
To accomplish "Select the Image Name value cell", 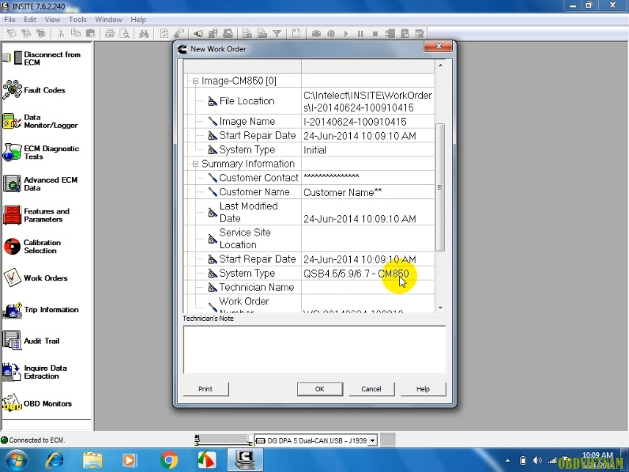I will [368, 121].
